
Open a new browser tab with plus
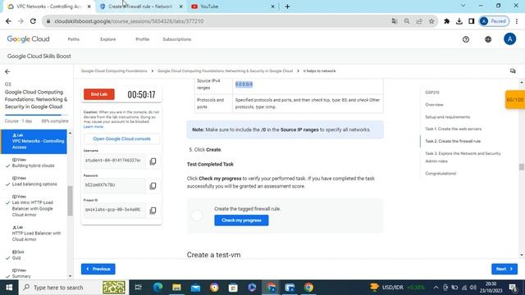click(x=287, y=7)
